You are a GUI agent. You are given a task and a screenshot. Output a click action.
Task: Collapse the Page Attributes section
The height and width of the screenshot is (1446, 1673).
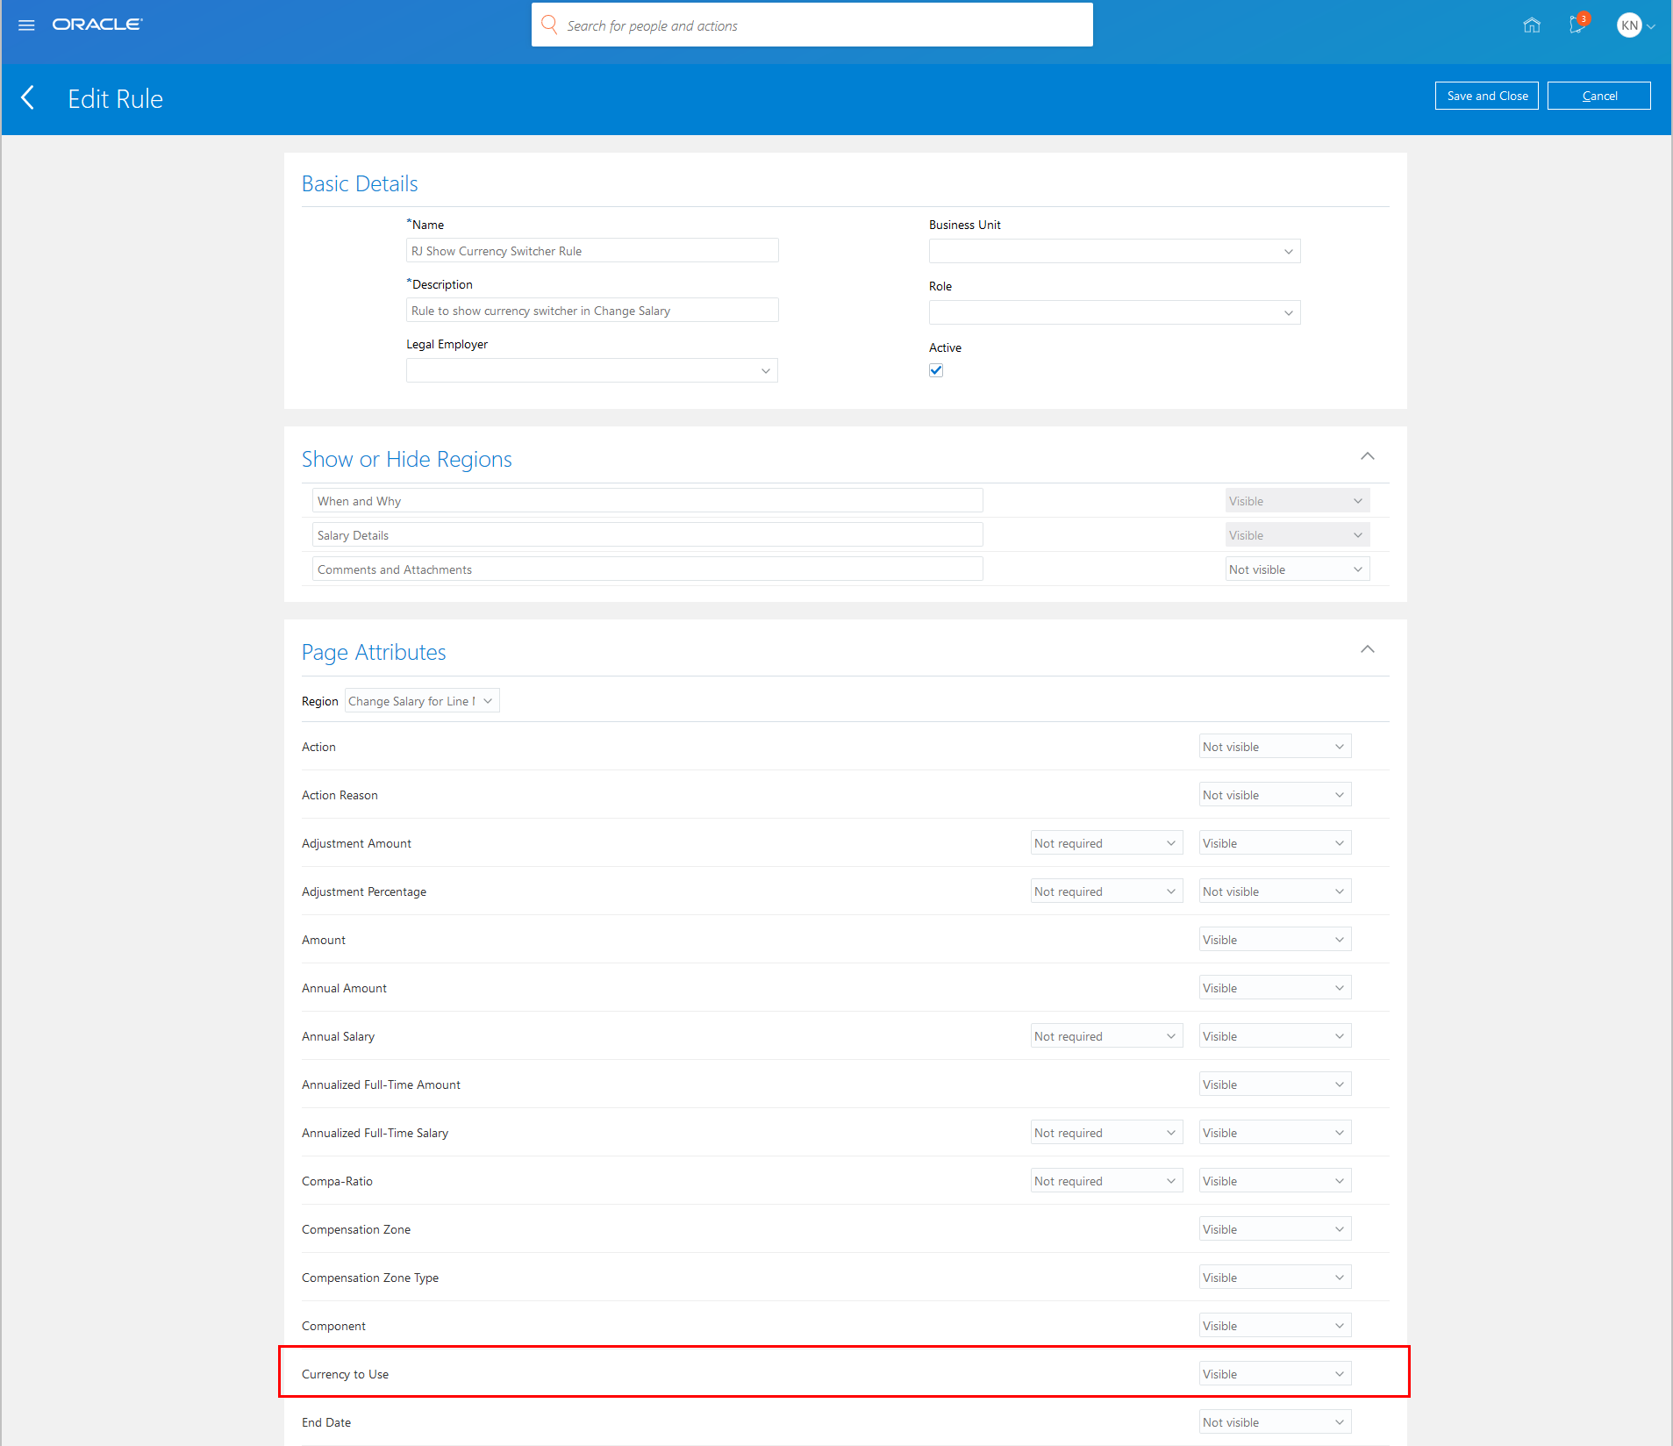tap(1368, 649)
